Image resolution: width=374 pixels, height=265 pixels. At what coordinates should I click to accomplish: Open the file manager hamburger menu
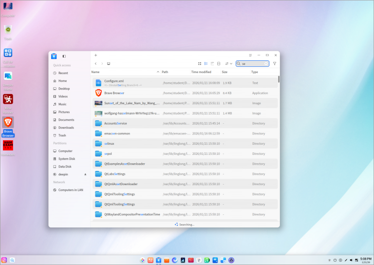250,55
